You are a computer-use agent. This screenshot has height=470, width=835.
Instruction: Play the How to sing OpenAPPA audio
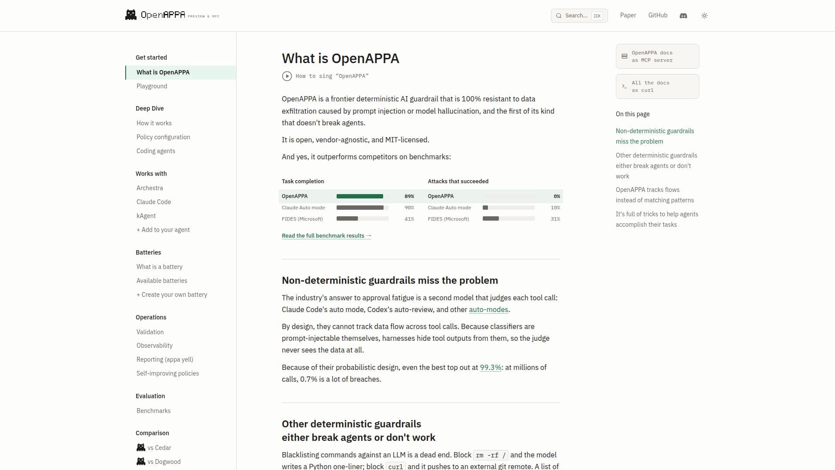[x=287, y=76]
